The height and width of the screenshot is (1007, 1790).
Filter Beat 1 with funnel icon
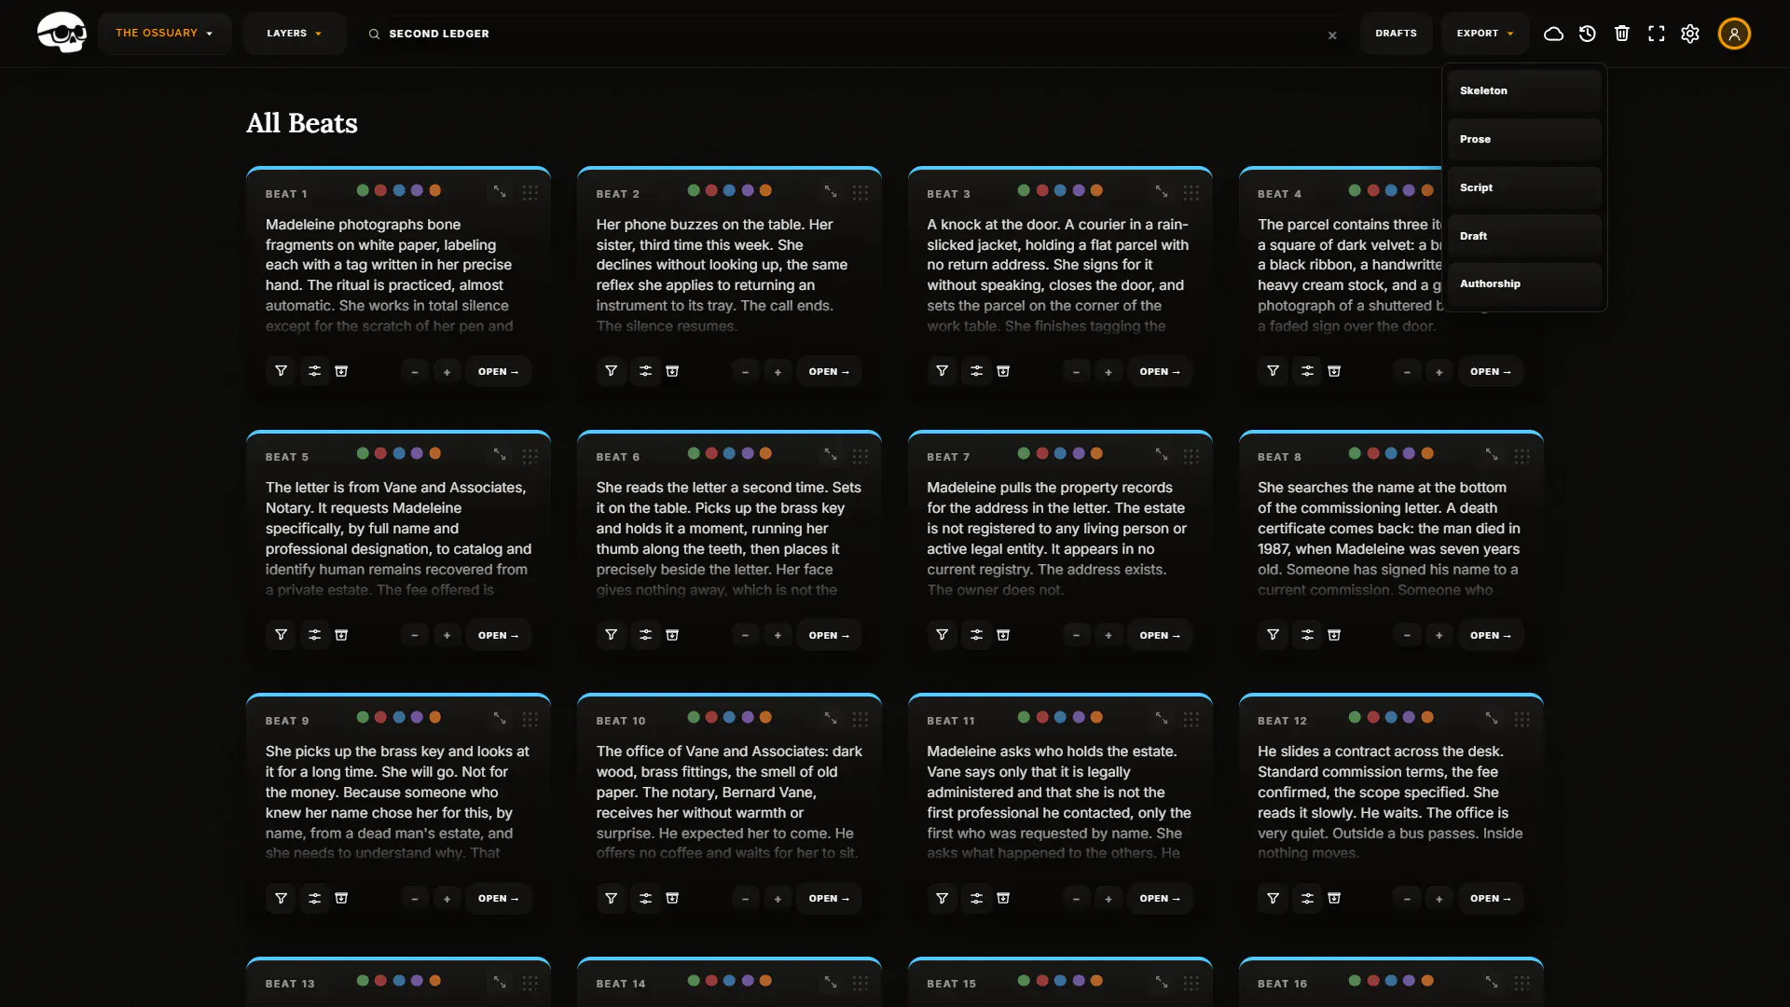pos(281,371)
